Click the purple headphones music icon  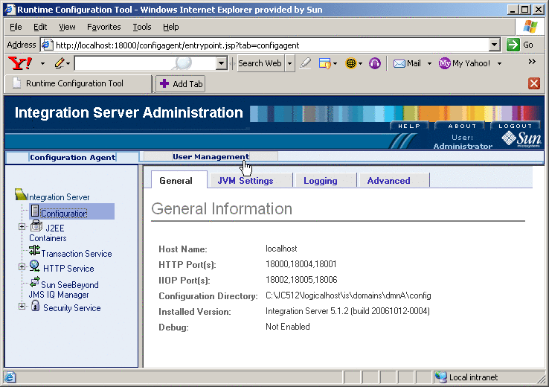pyautogui.click(x=375, y=63)
